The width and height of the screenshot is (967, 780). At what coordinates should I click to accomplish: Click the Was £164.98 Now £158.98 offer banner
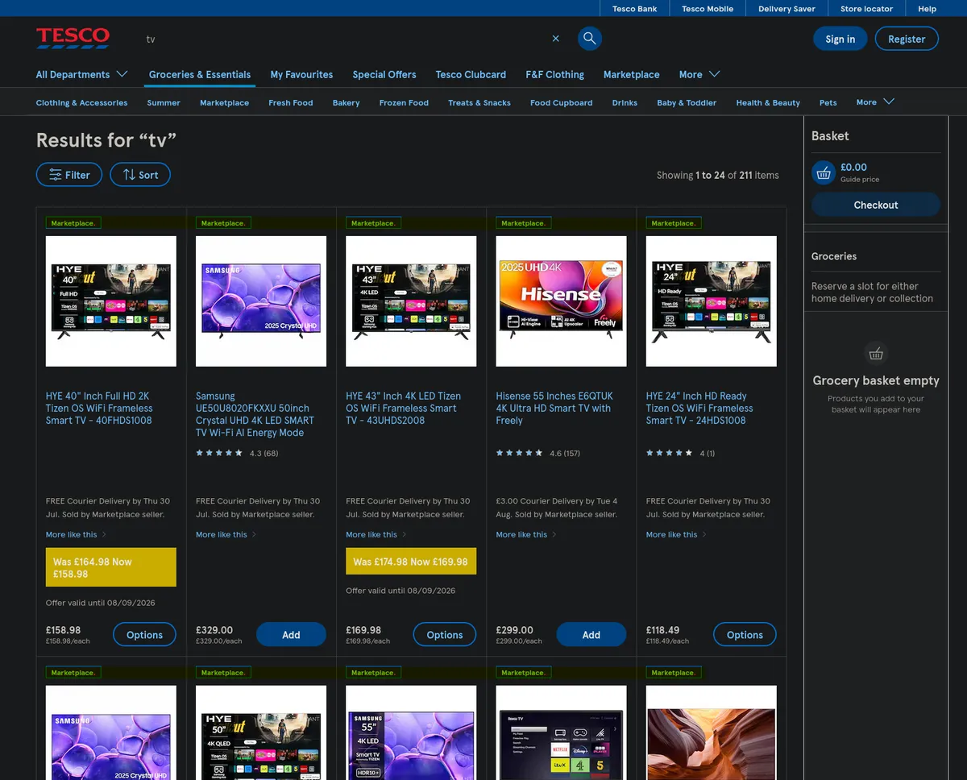(x=111, y=567)
